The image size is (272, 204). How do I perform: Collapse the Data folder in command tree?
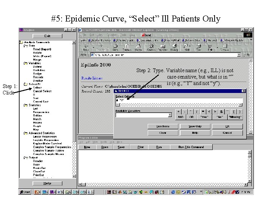tap(26, 46)
